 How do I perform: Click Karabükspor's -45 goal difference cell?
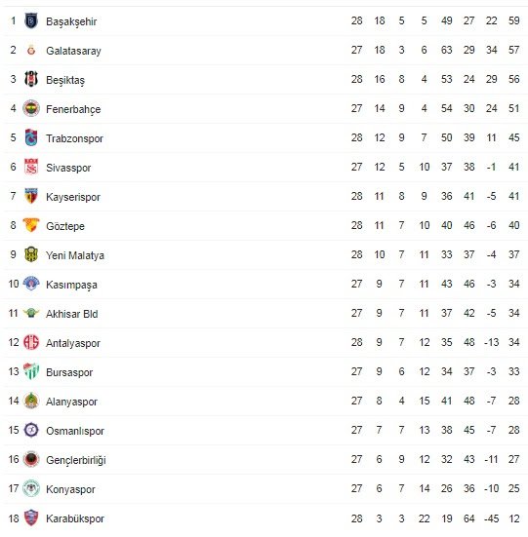pos(491,518)
